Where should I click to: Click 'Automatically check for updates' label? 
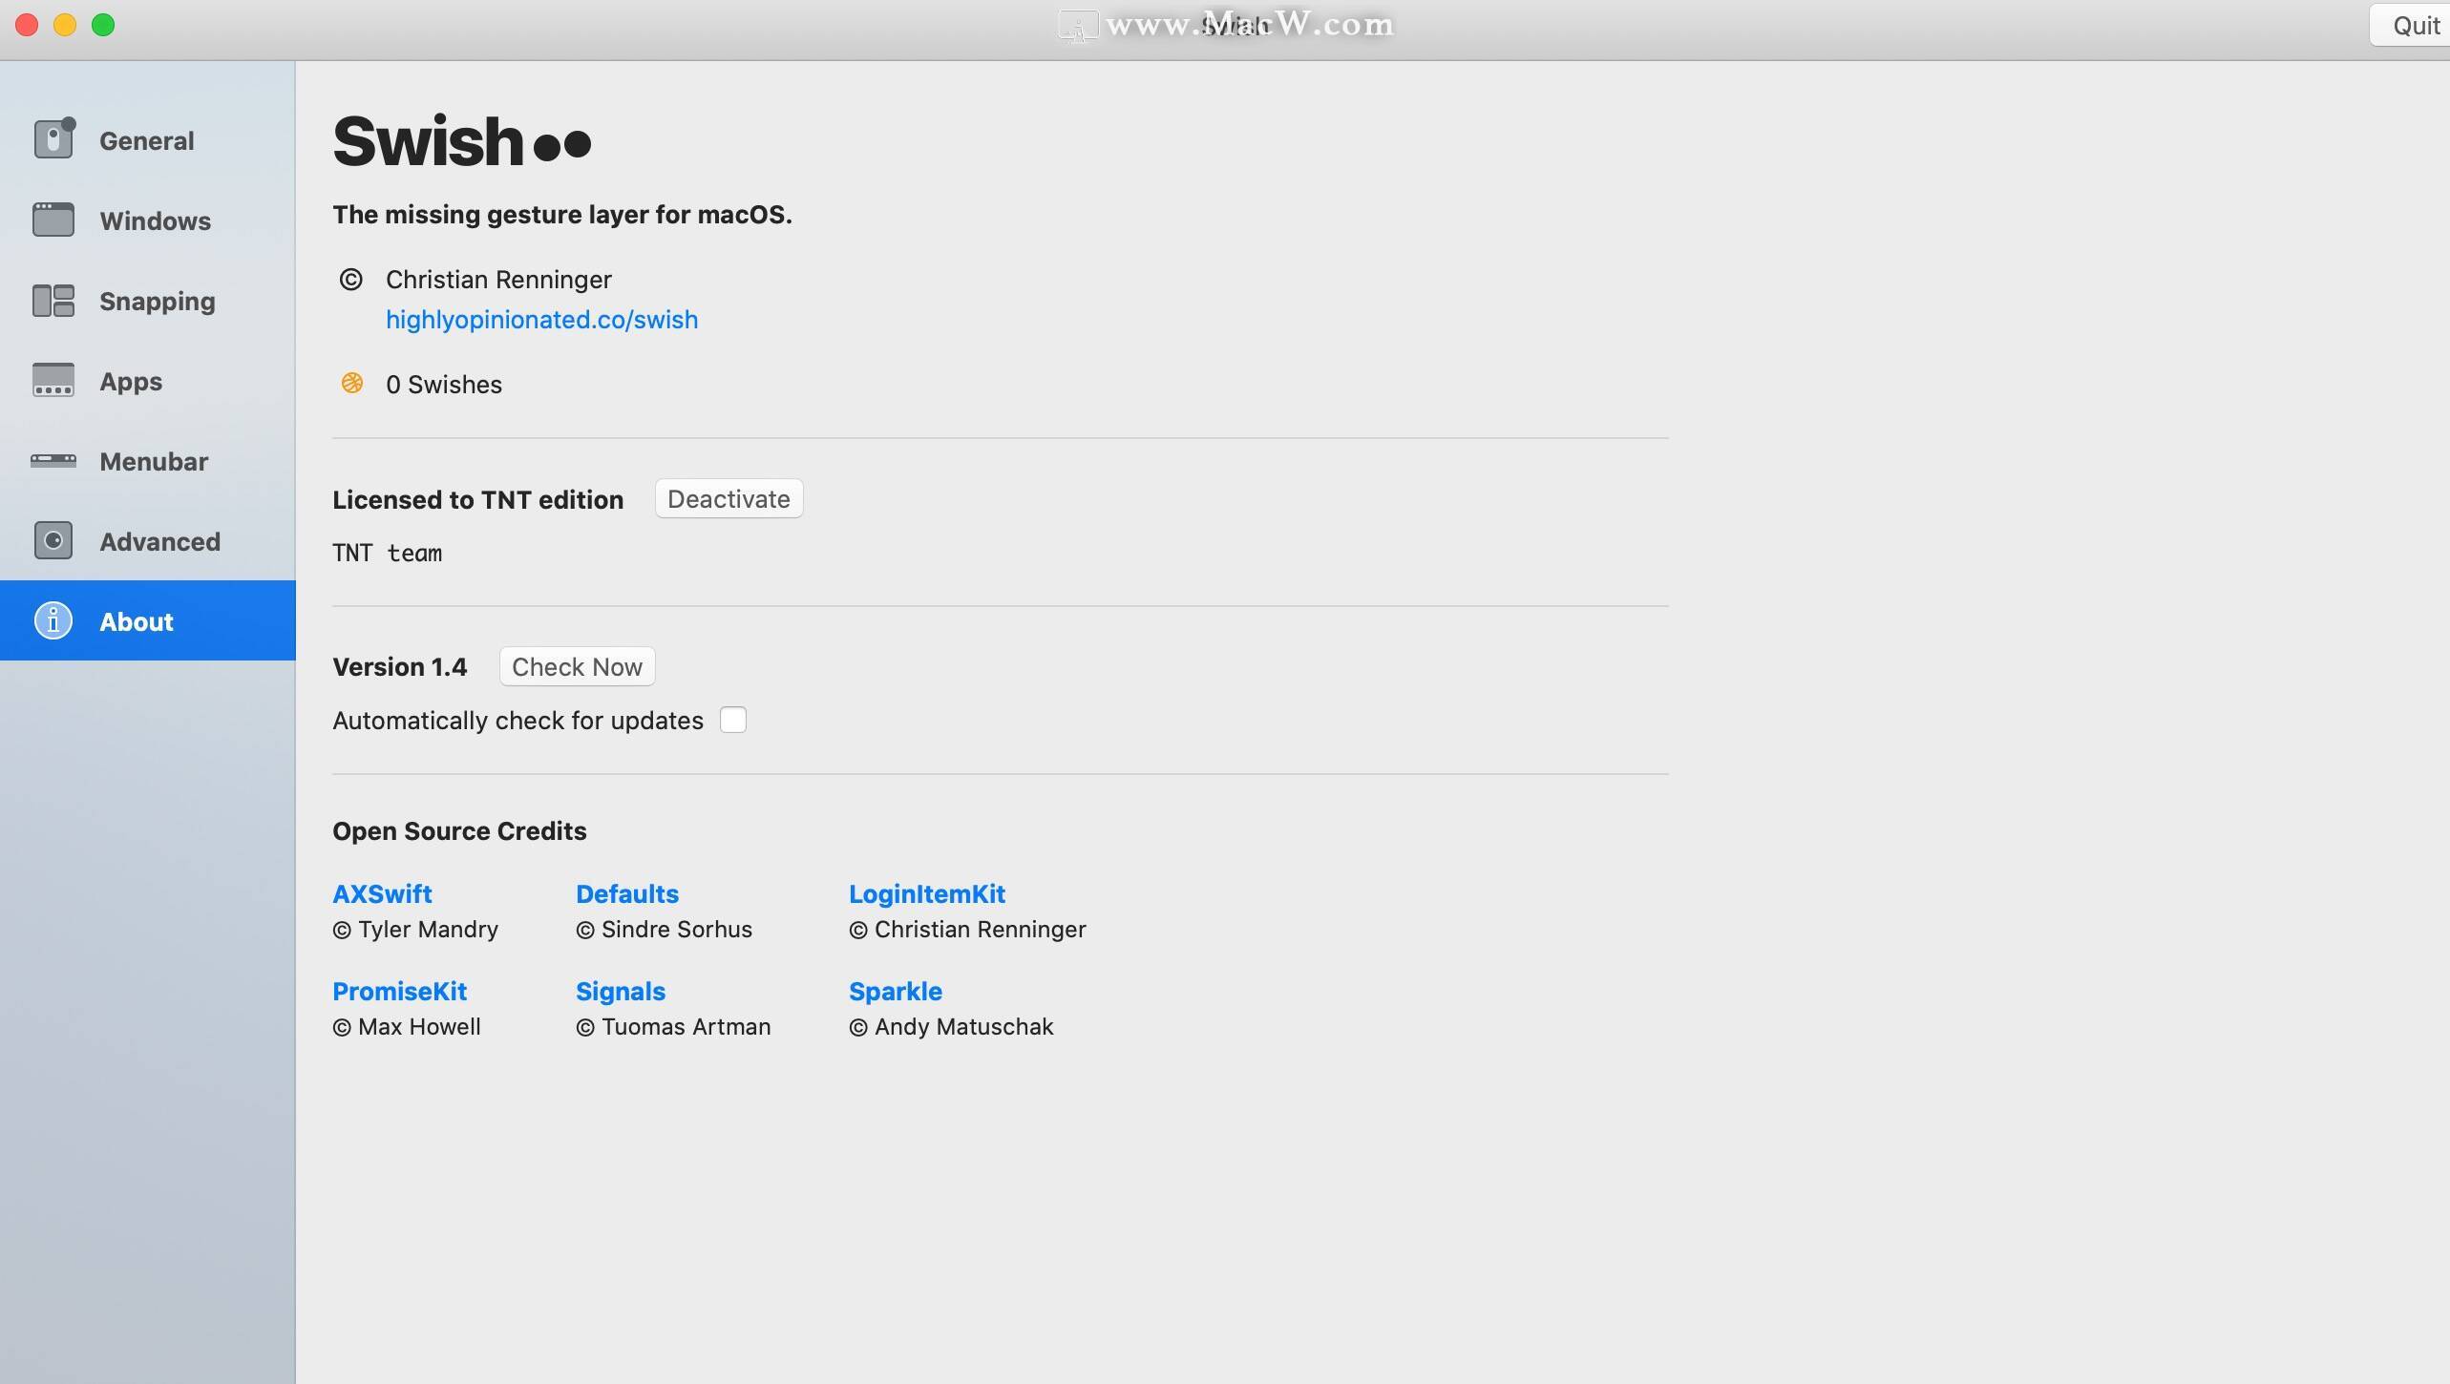pyautogui.click(x=517, y=721)
